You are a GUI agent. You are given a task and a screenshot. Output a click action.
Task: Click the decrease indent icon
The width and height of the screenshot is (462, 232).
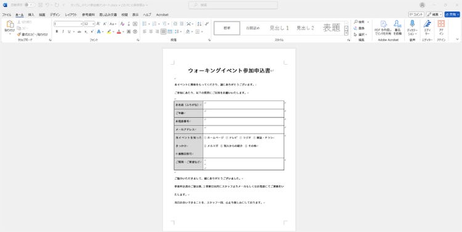coord(175,24)
